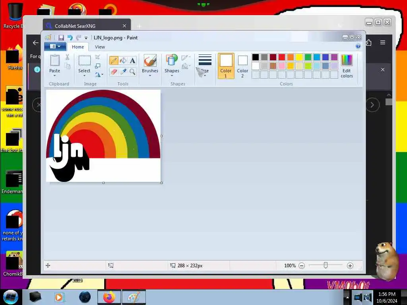Screen dimensions: 407x305
Task: Click the Paste clipboard icon
Action: pos(54,61)
